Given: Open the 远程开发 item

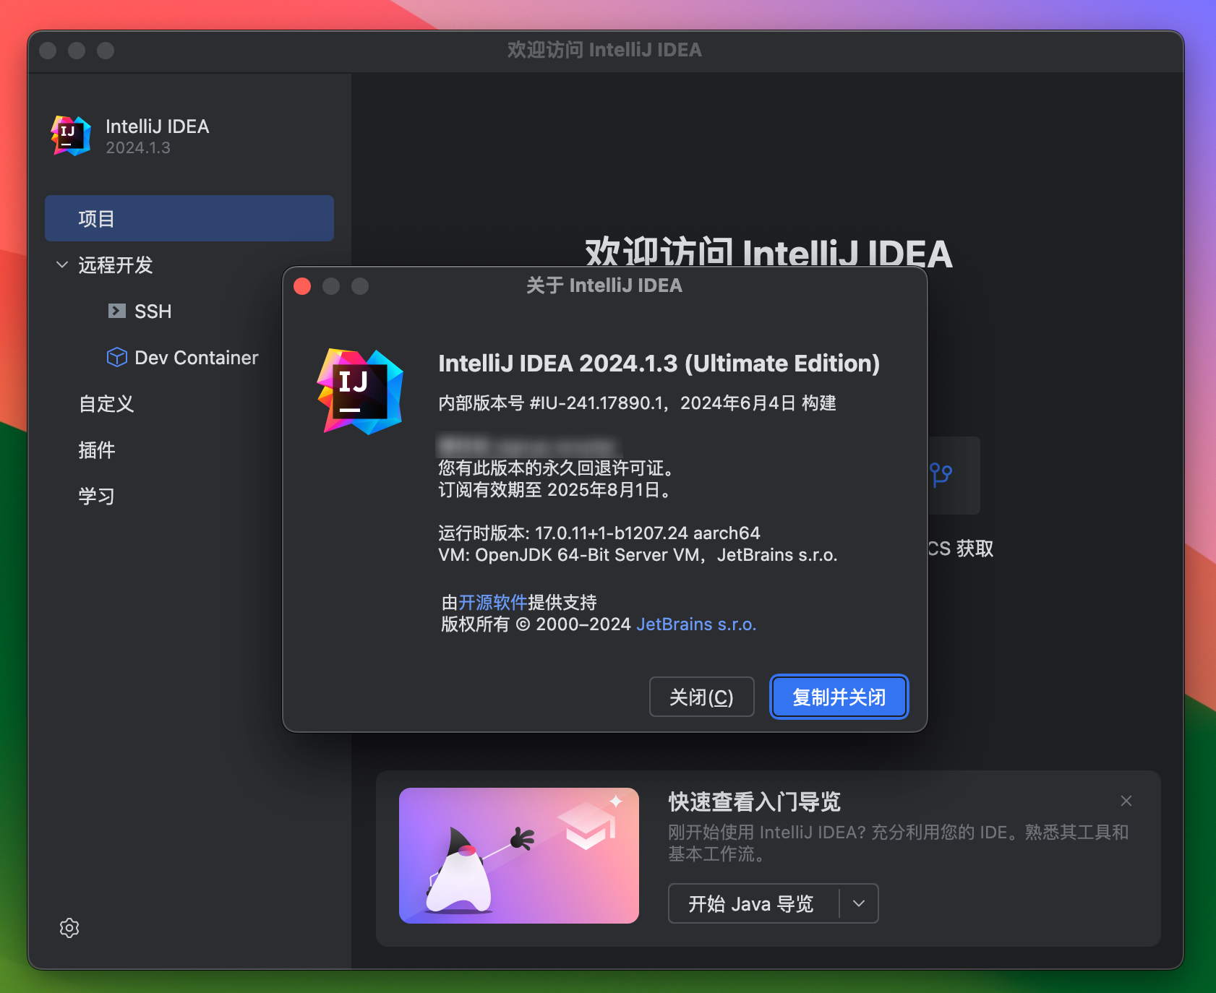Looking at the screenshot, I should [116, 265].
